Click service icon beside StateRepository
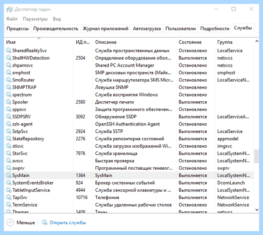Screen dimensions: 263x235 pos(9,139)
